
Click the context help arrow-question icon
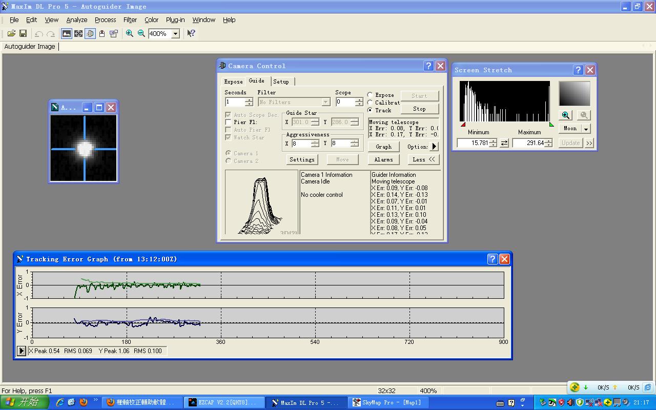pos(191,33)
